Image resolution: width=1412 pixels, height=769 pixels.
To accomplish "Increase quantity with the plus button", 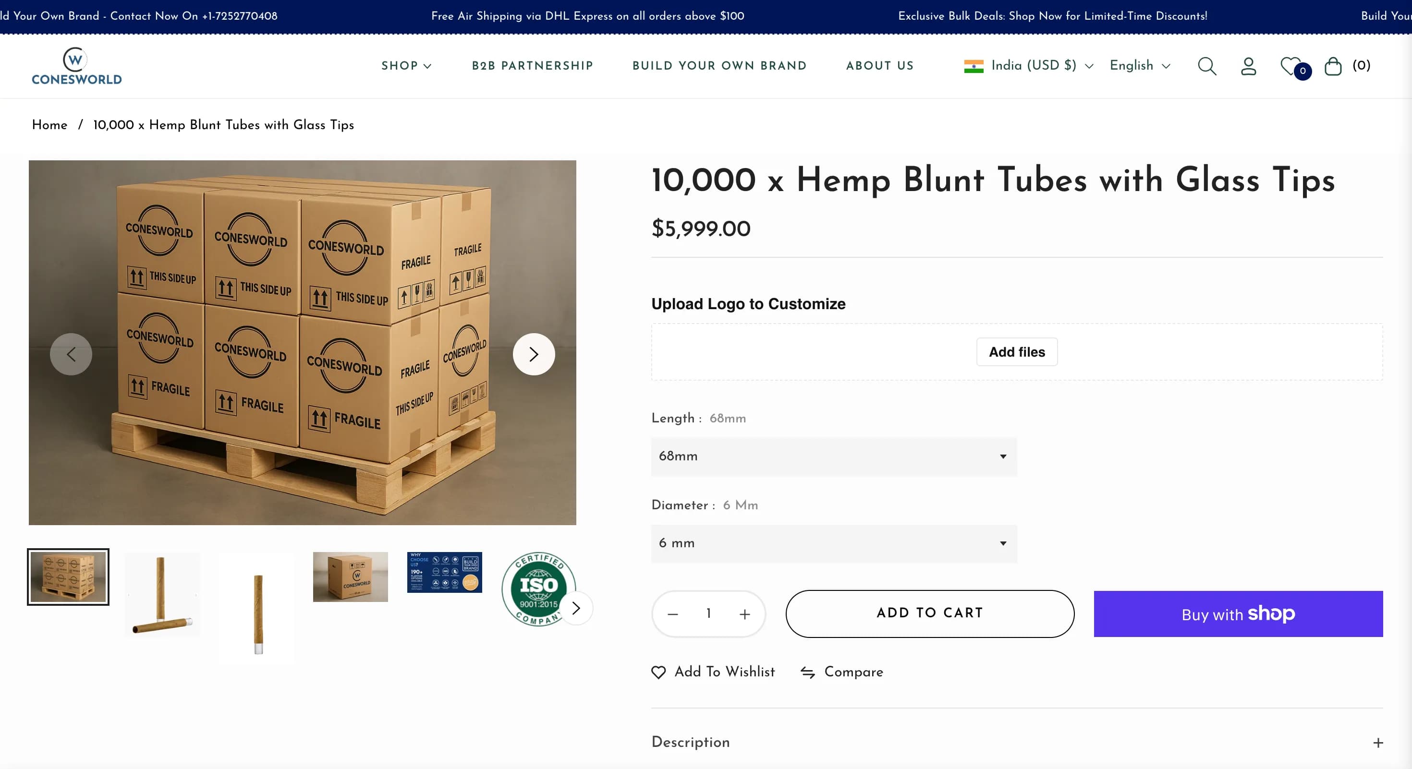I will coord(744,614).
